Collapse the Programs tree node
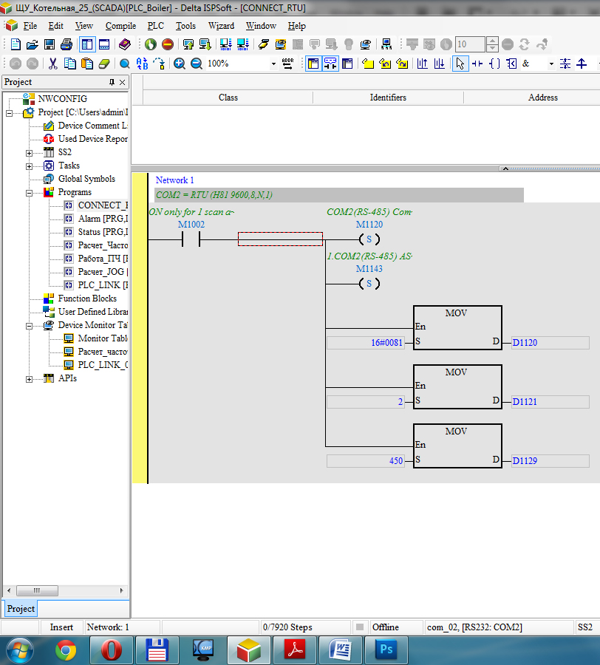 tap(29, 193)
